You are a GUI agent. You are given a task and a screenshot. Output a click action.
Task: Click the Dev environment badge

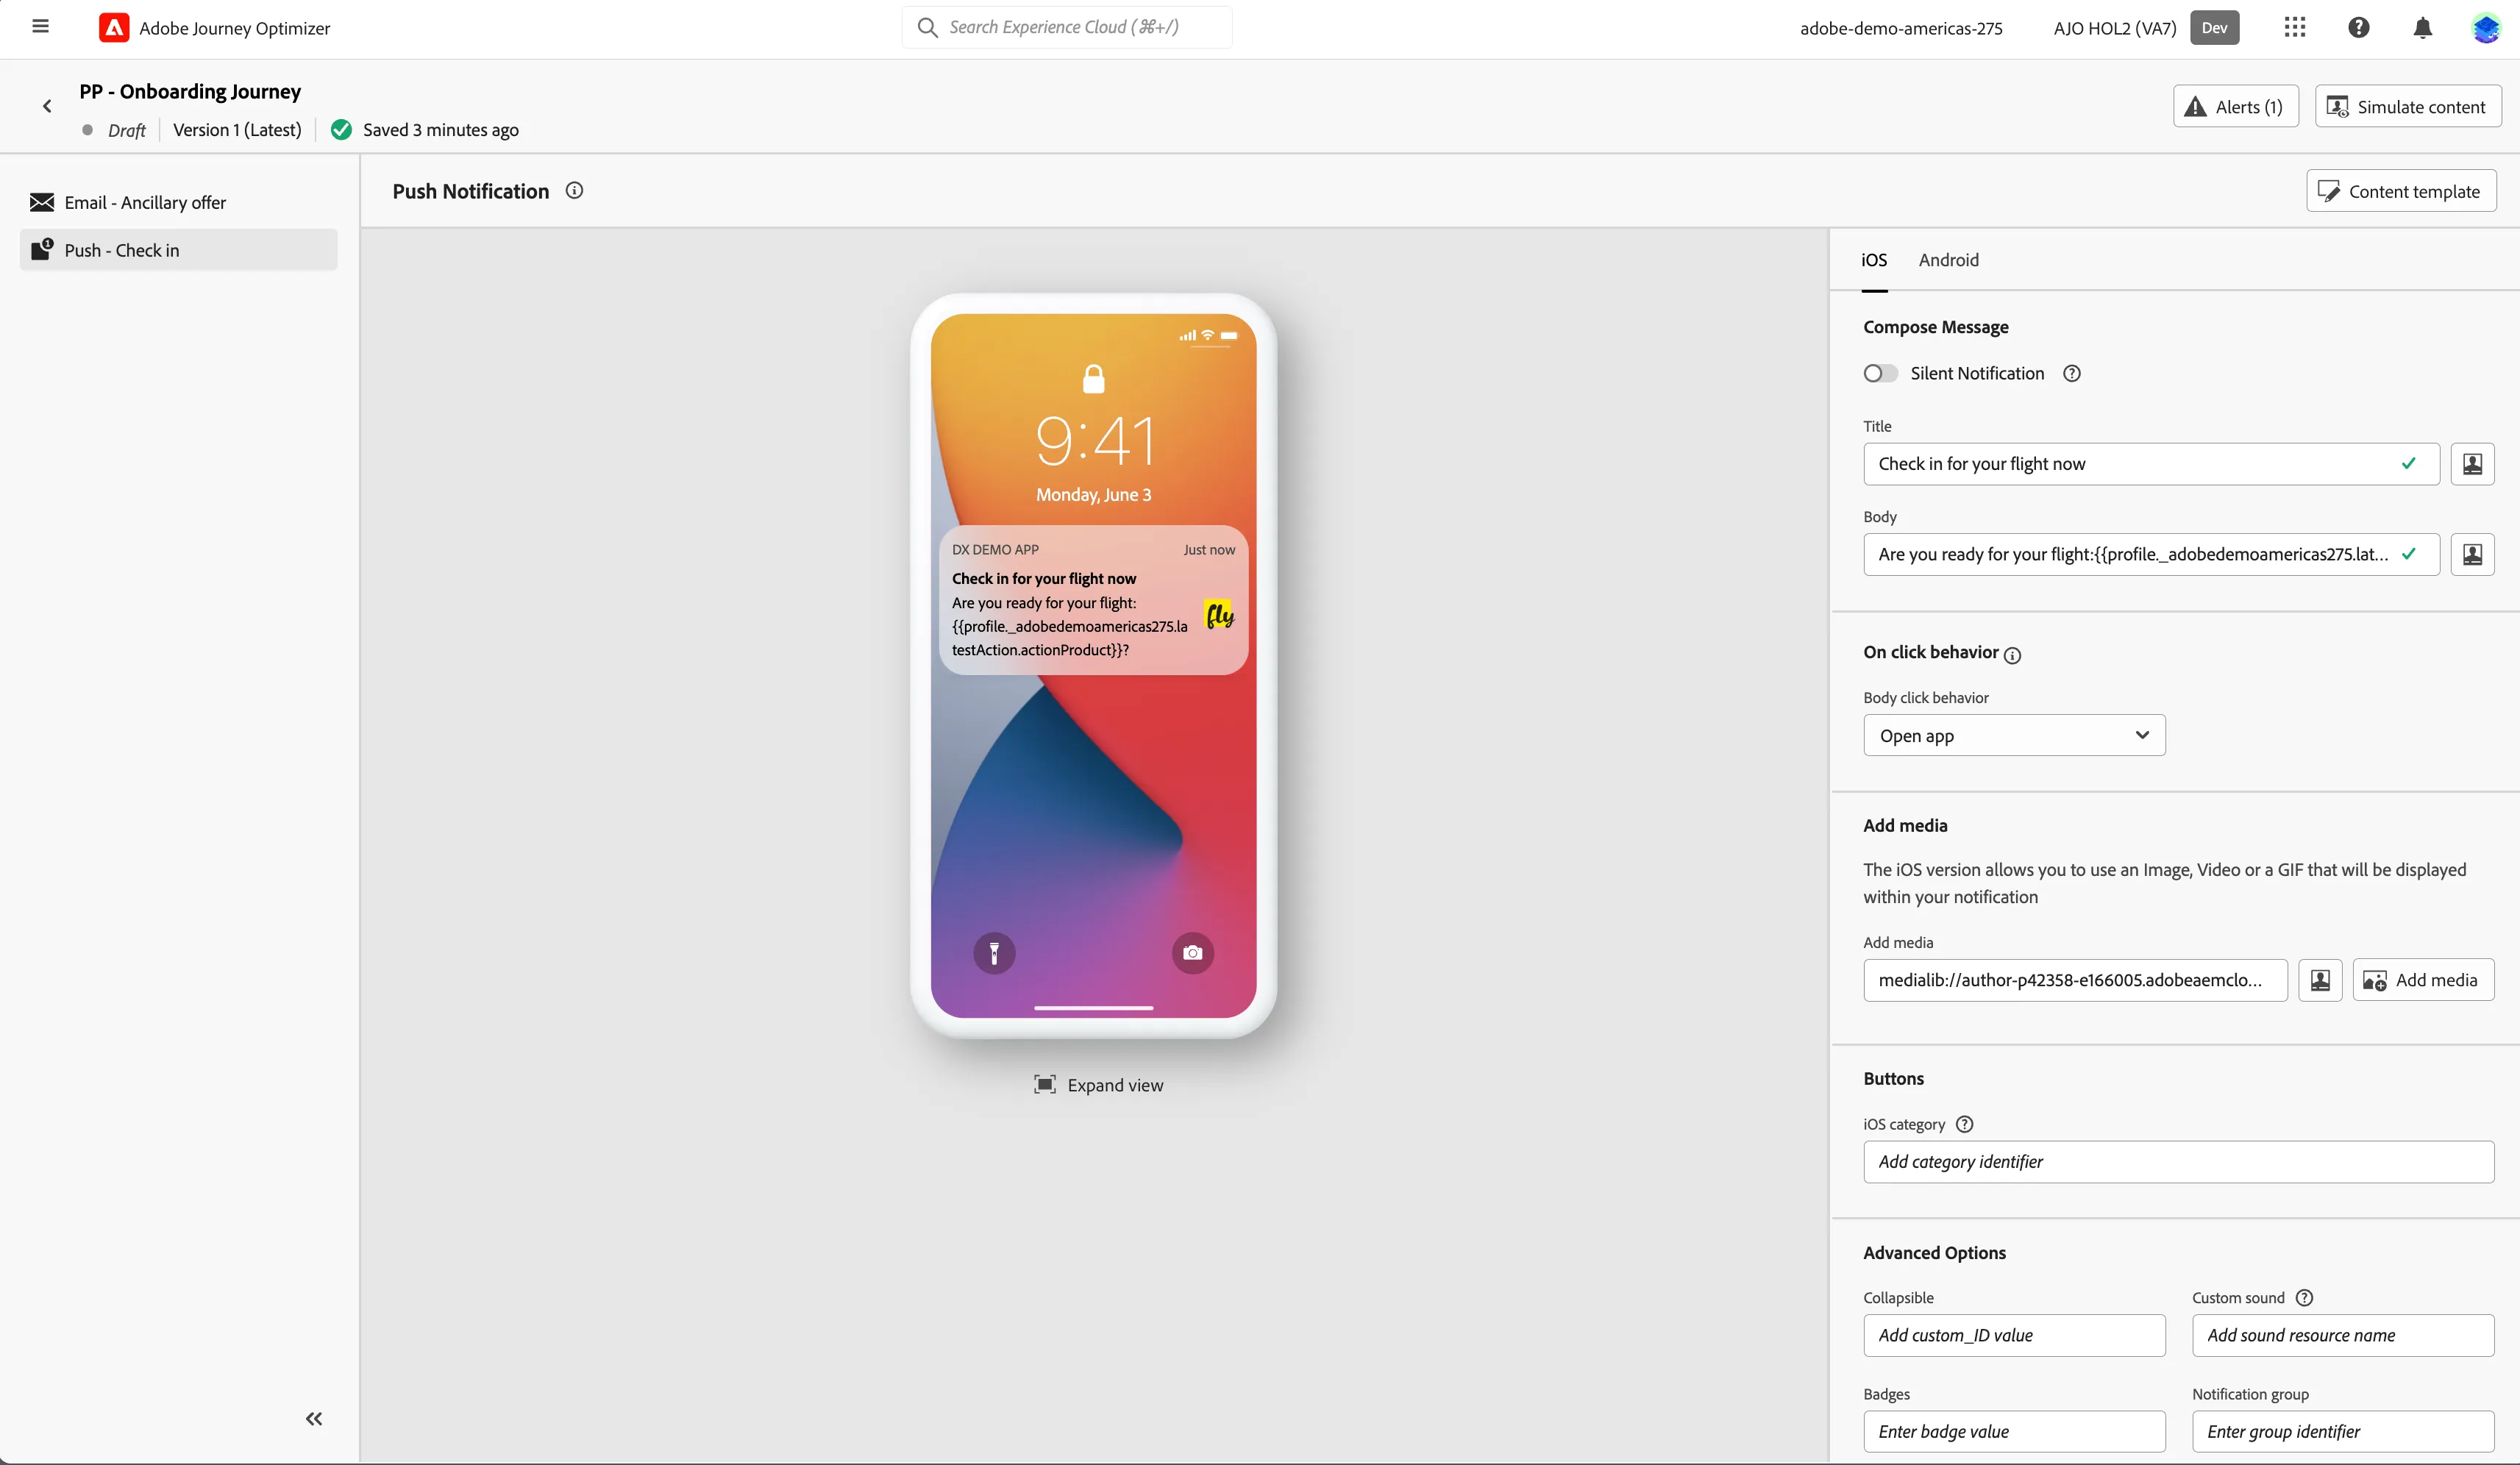coord(2214,28)
